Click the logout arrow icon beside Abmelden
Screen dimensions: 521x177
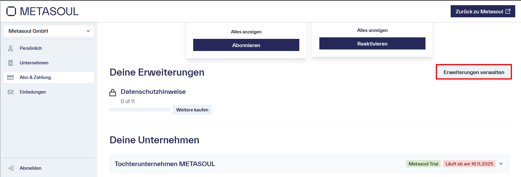pyautogui.click(x=11, y=168)
